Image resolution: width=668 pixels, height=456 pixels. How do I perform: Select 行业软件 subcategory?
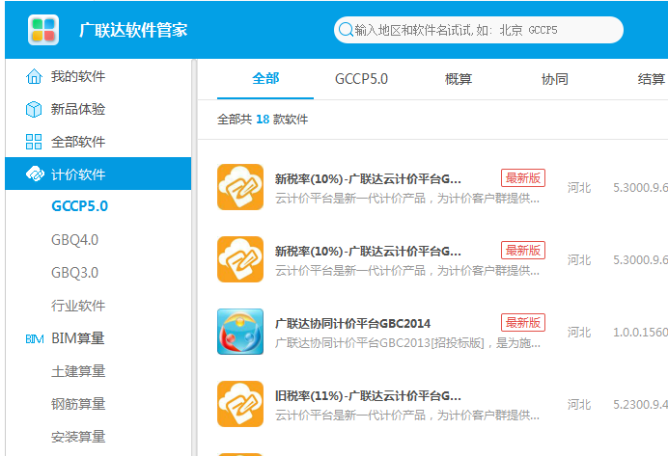pos(78,306)
